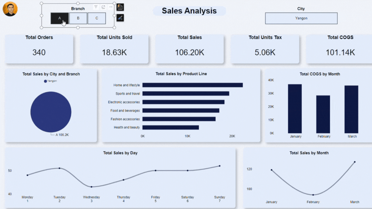
Task: Select Branch C in the slicer
Action: click(x=97, y=18)
